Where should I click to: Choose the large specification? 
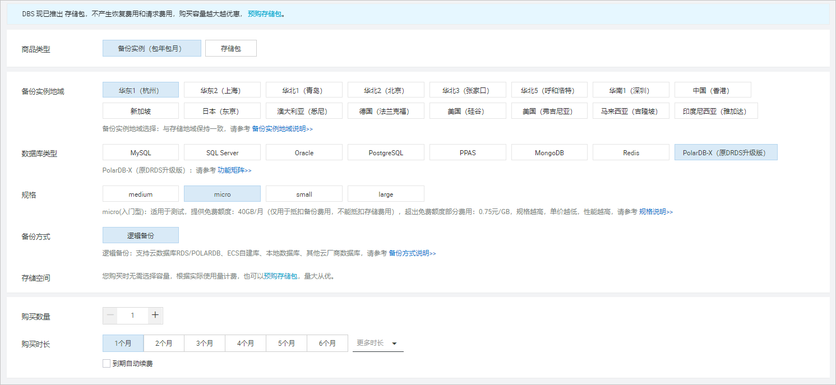click(x=386, y=194)
